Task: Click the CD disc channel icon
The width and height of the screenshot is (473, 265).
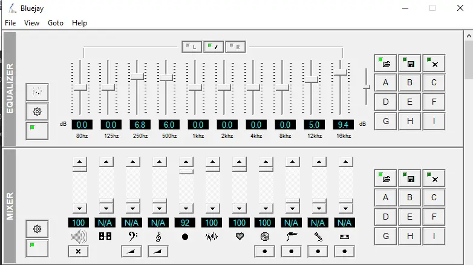Action: [x=265, y=237]
